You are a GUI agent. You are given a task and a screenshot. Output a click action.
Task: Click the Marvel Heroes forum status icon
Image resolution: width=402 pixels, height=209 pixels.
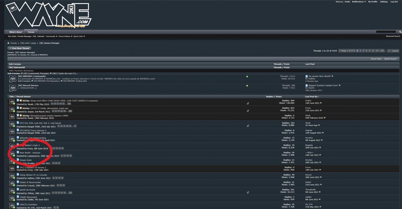(x=247, y=86)
